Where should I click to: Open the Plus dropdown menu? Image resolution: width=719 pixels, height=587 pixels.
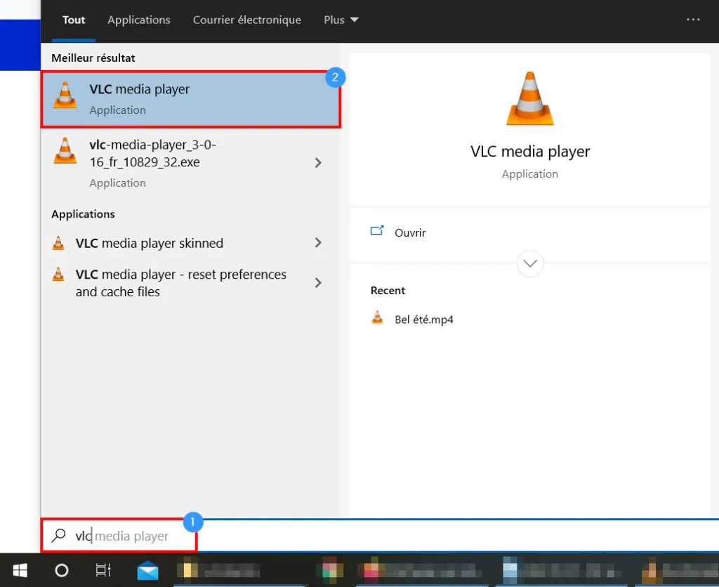[341, 20]
